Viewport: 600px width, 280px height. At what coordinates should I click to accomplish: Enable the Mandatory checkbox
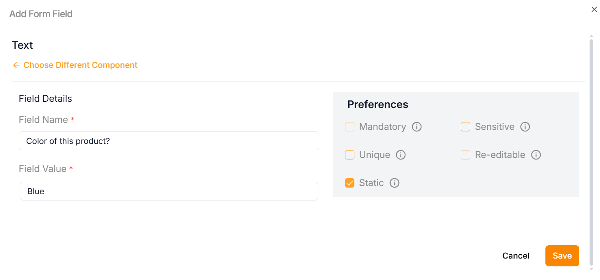point(350,127)
